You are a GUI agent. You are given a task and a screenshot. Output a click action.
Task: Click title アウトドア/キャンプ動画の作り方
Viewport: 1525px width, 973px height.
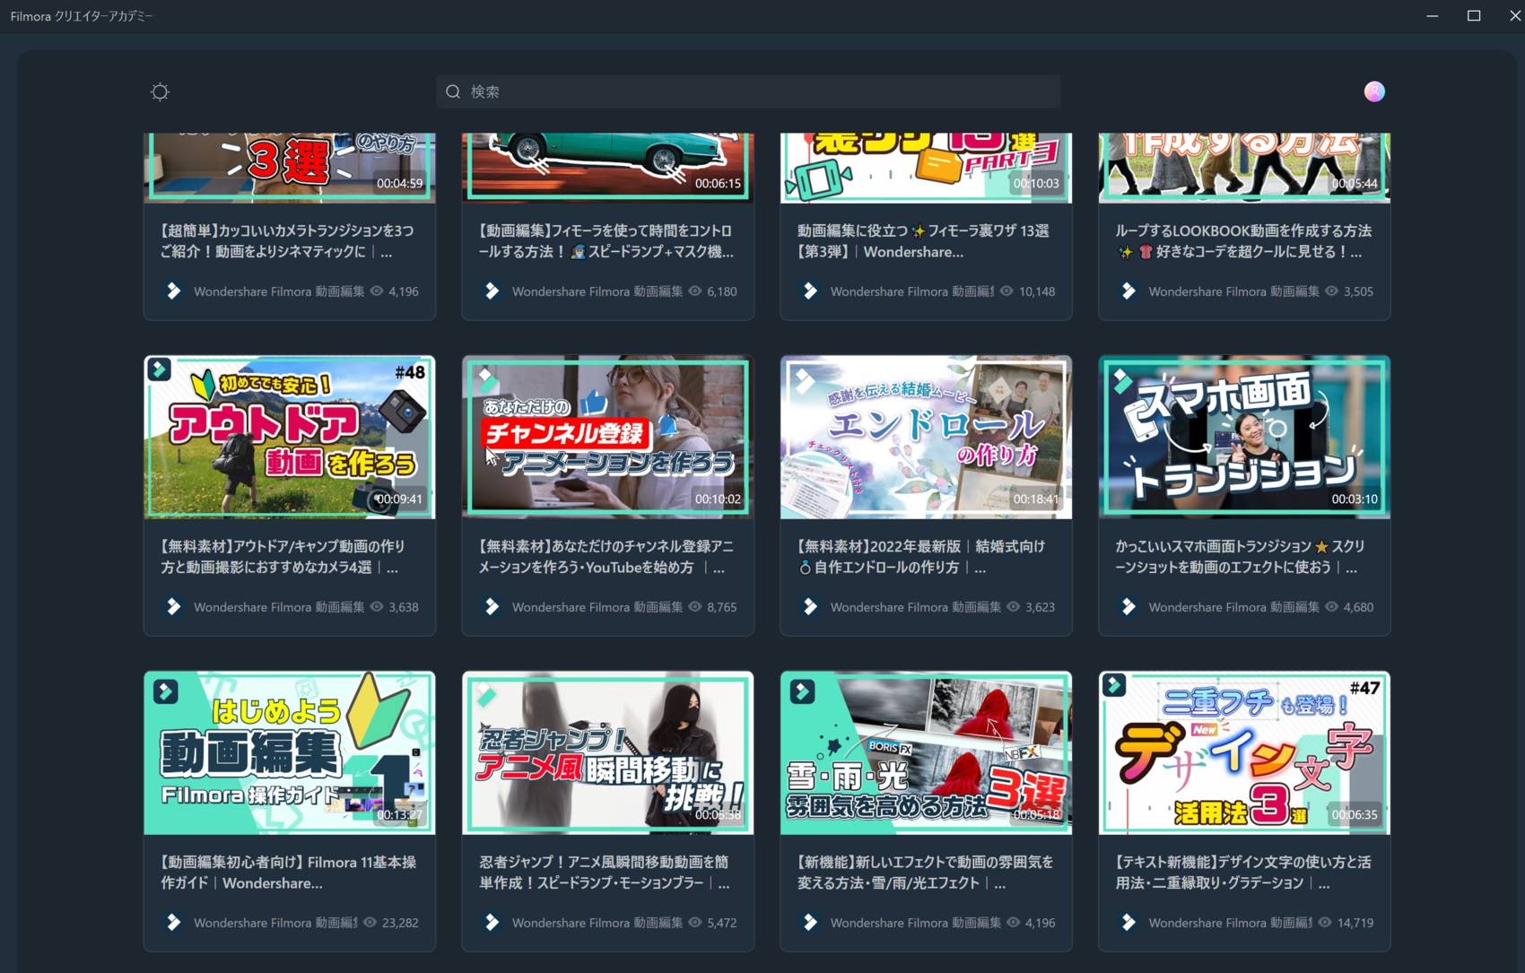pyautogui.click(x=283, y=557)
